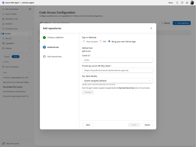Click the Add repositories step 3 icon
The image size is (196, 147).
pos(44,57)
